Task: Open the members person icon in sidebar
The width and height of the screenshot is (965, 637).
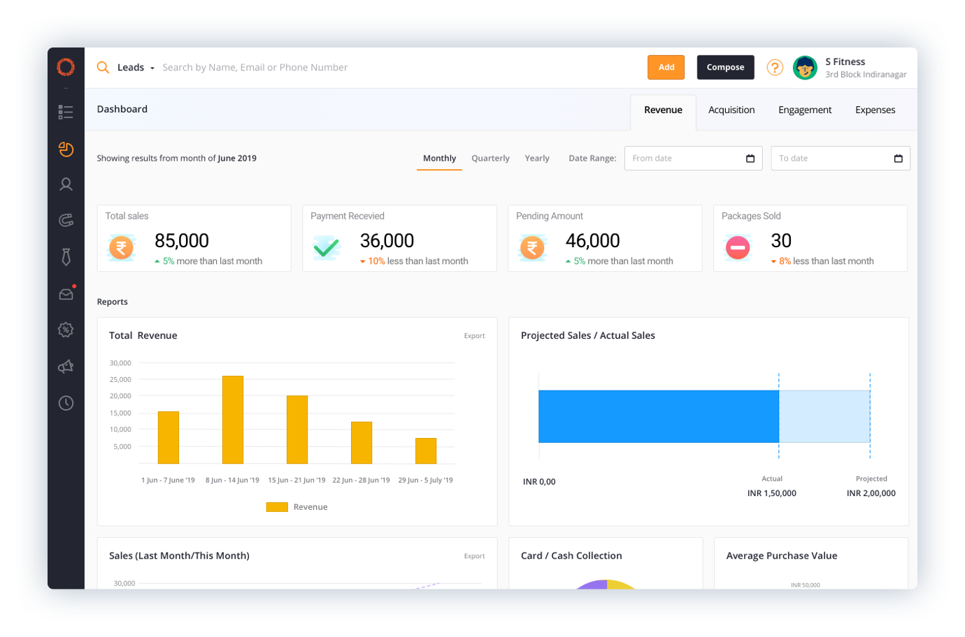Action: point(66,184)
